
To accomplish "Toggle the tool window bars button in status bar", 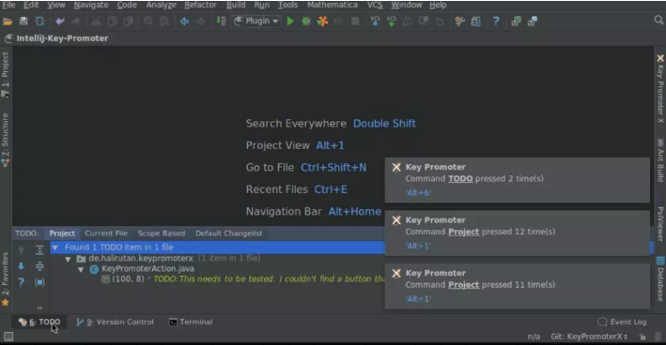I will coord(8,337).
